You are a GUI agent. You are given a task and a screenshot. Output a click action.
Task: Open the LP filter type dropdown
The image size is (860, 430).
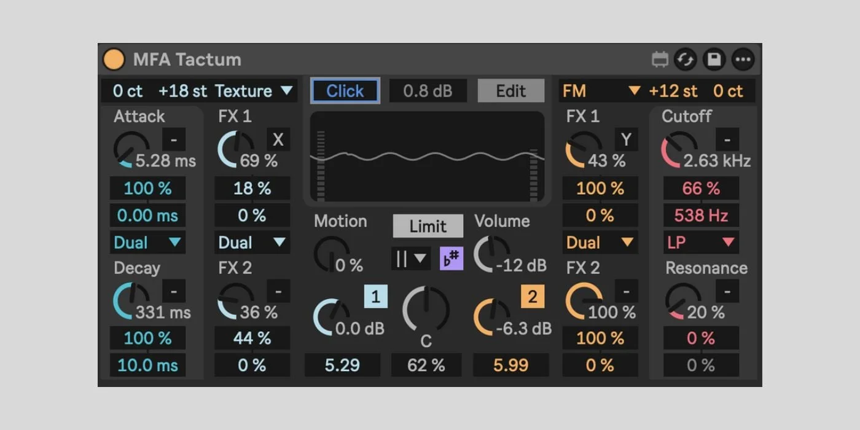tap(700, 242)
